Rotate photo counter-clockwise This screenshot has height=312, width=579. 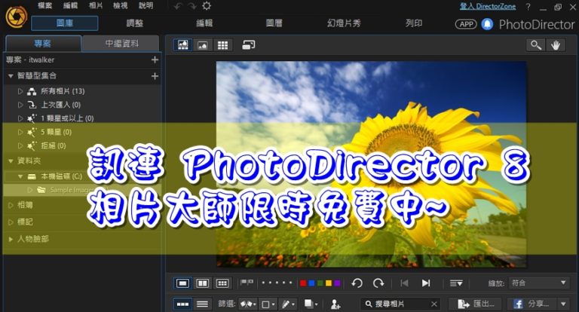point(357,283)
